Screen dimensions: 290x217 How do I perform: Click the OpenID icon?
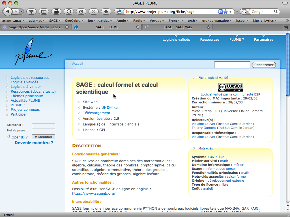click(x=9, y=136)
